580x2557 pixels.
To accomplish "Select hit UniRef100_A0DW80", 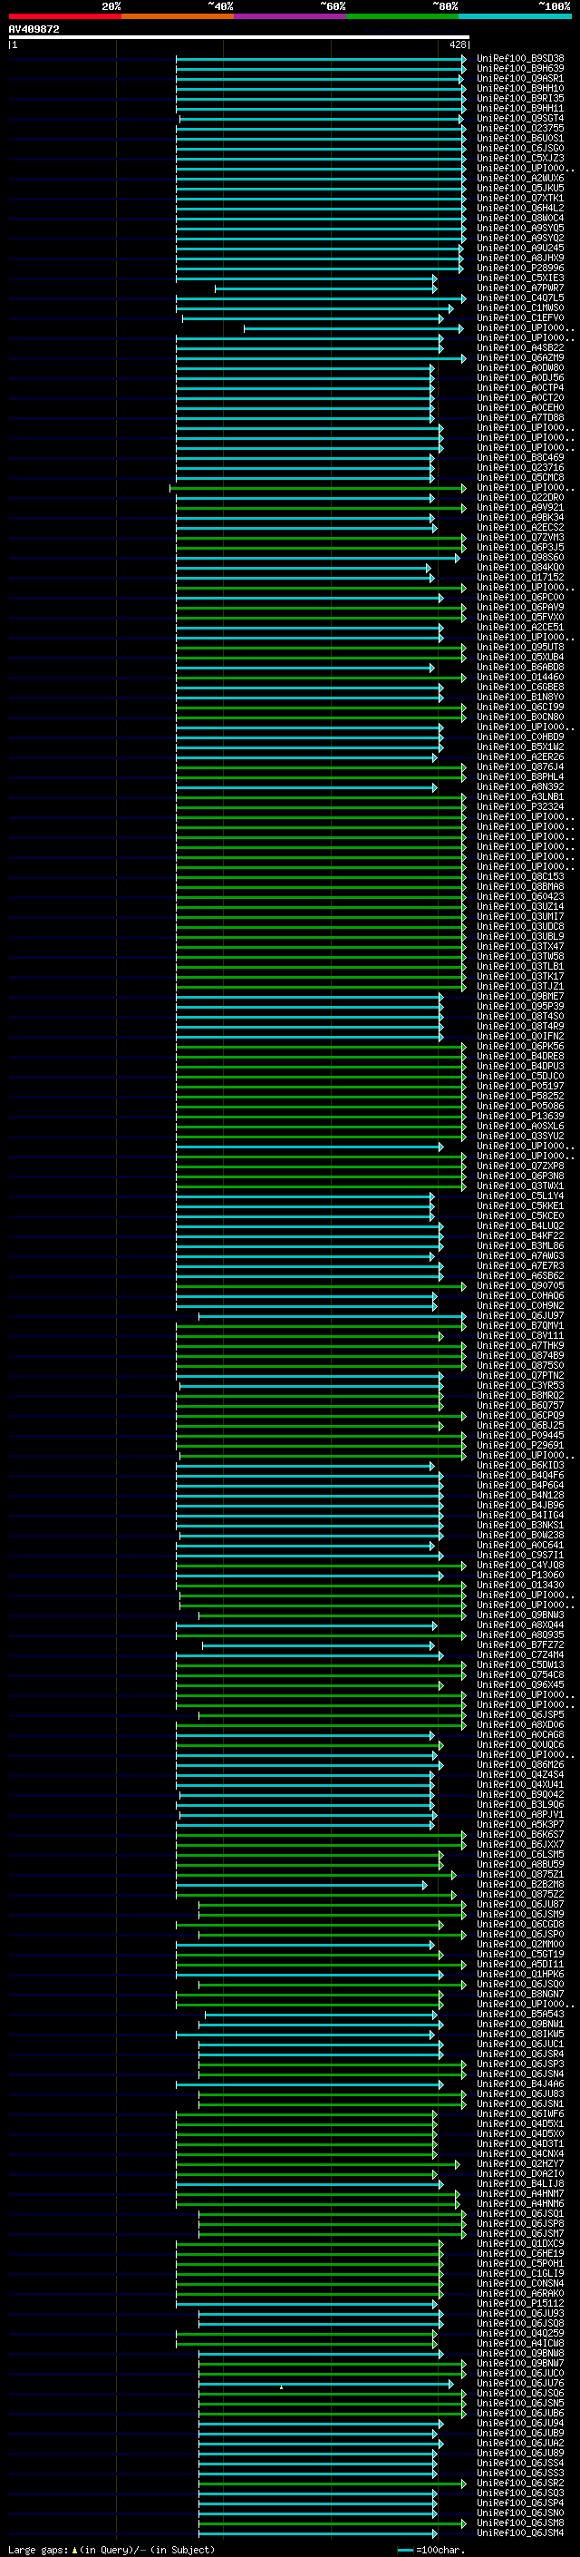I will tap(520, 368).
